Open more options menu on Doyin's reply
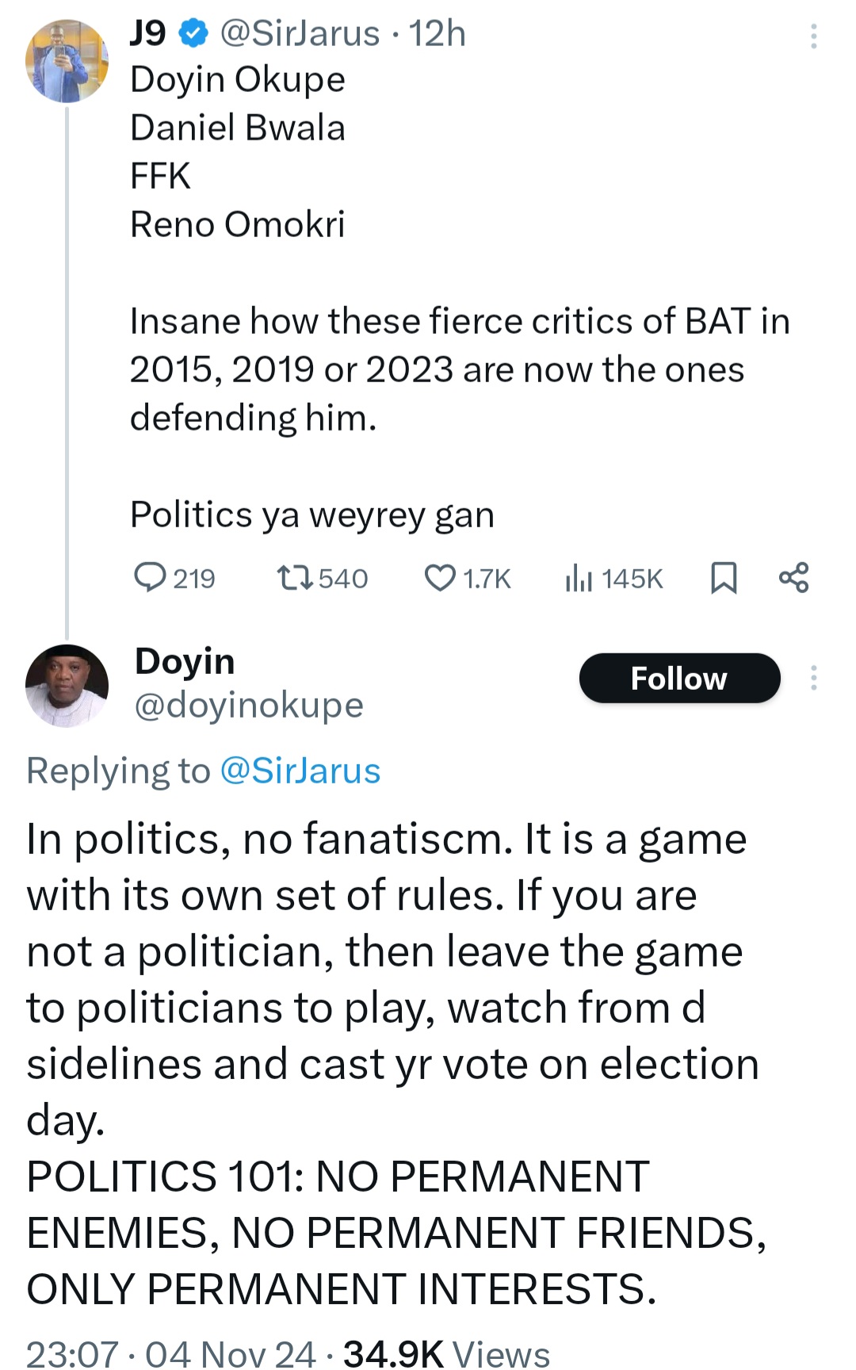Screen dimensions: 856x1370 click(813, 678)
